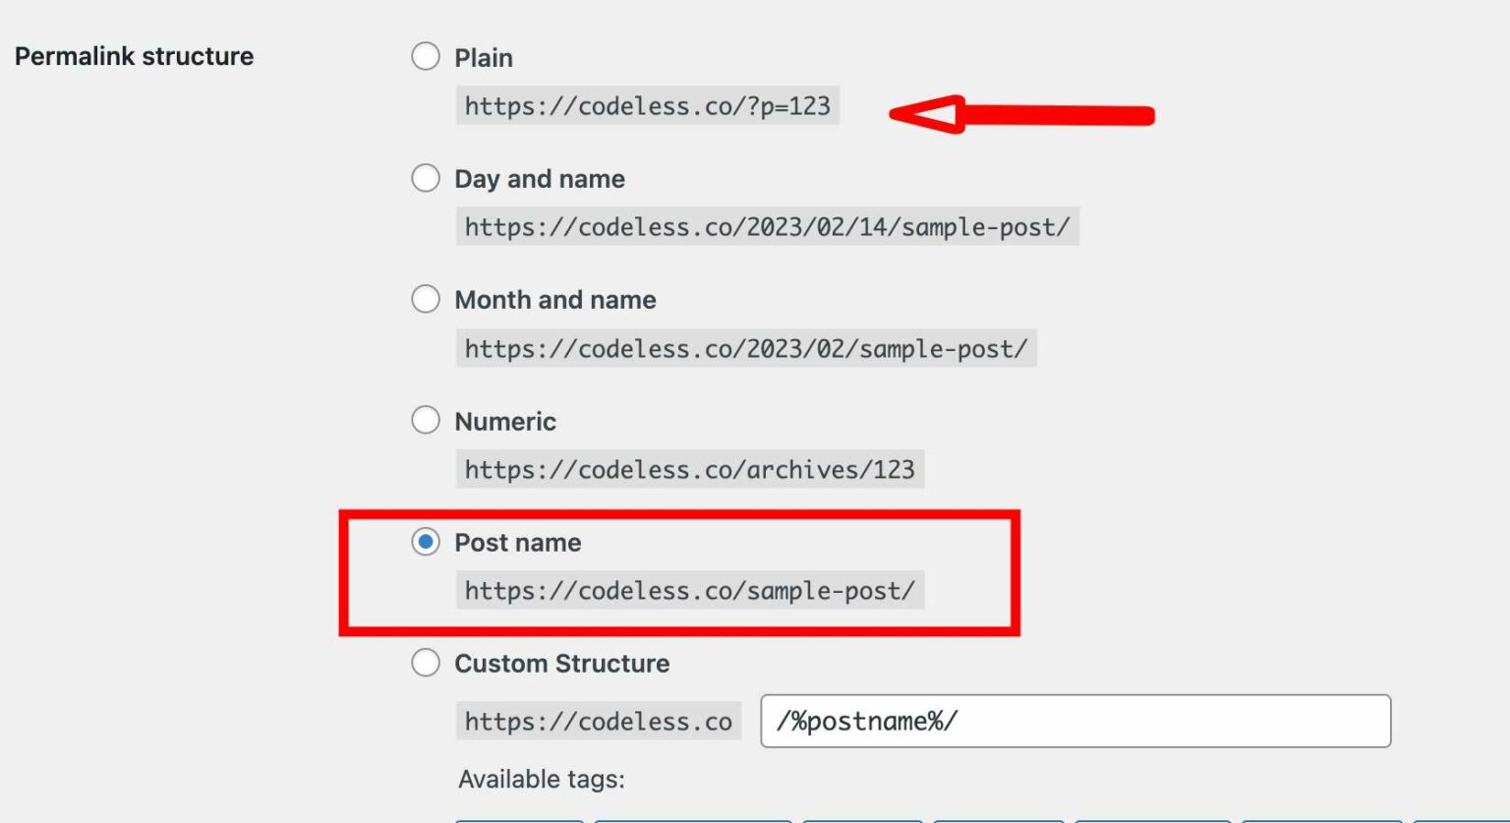1510x823 pixels.
Task: Select the Month and name permalink option
Action: [426, 299]
